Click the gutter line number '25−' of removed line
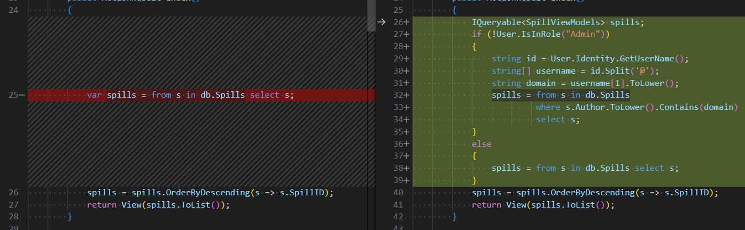Screen dimensions: 745x230 (17, 95)
